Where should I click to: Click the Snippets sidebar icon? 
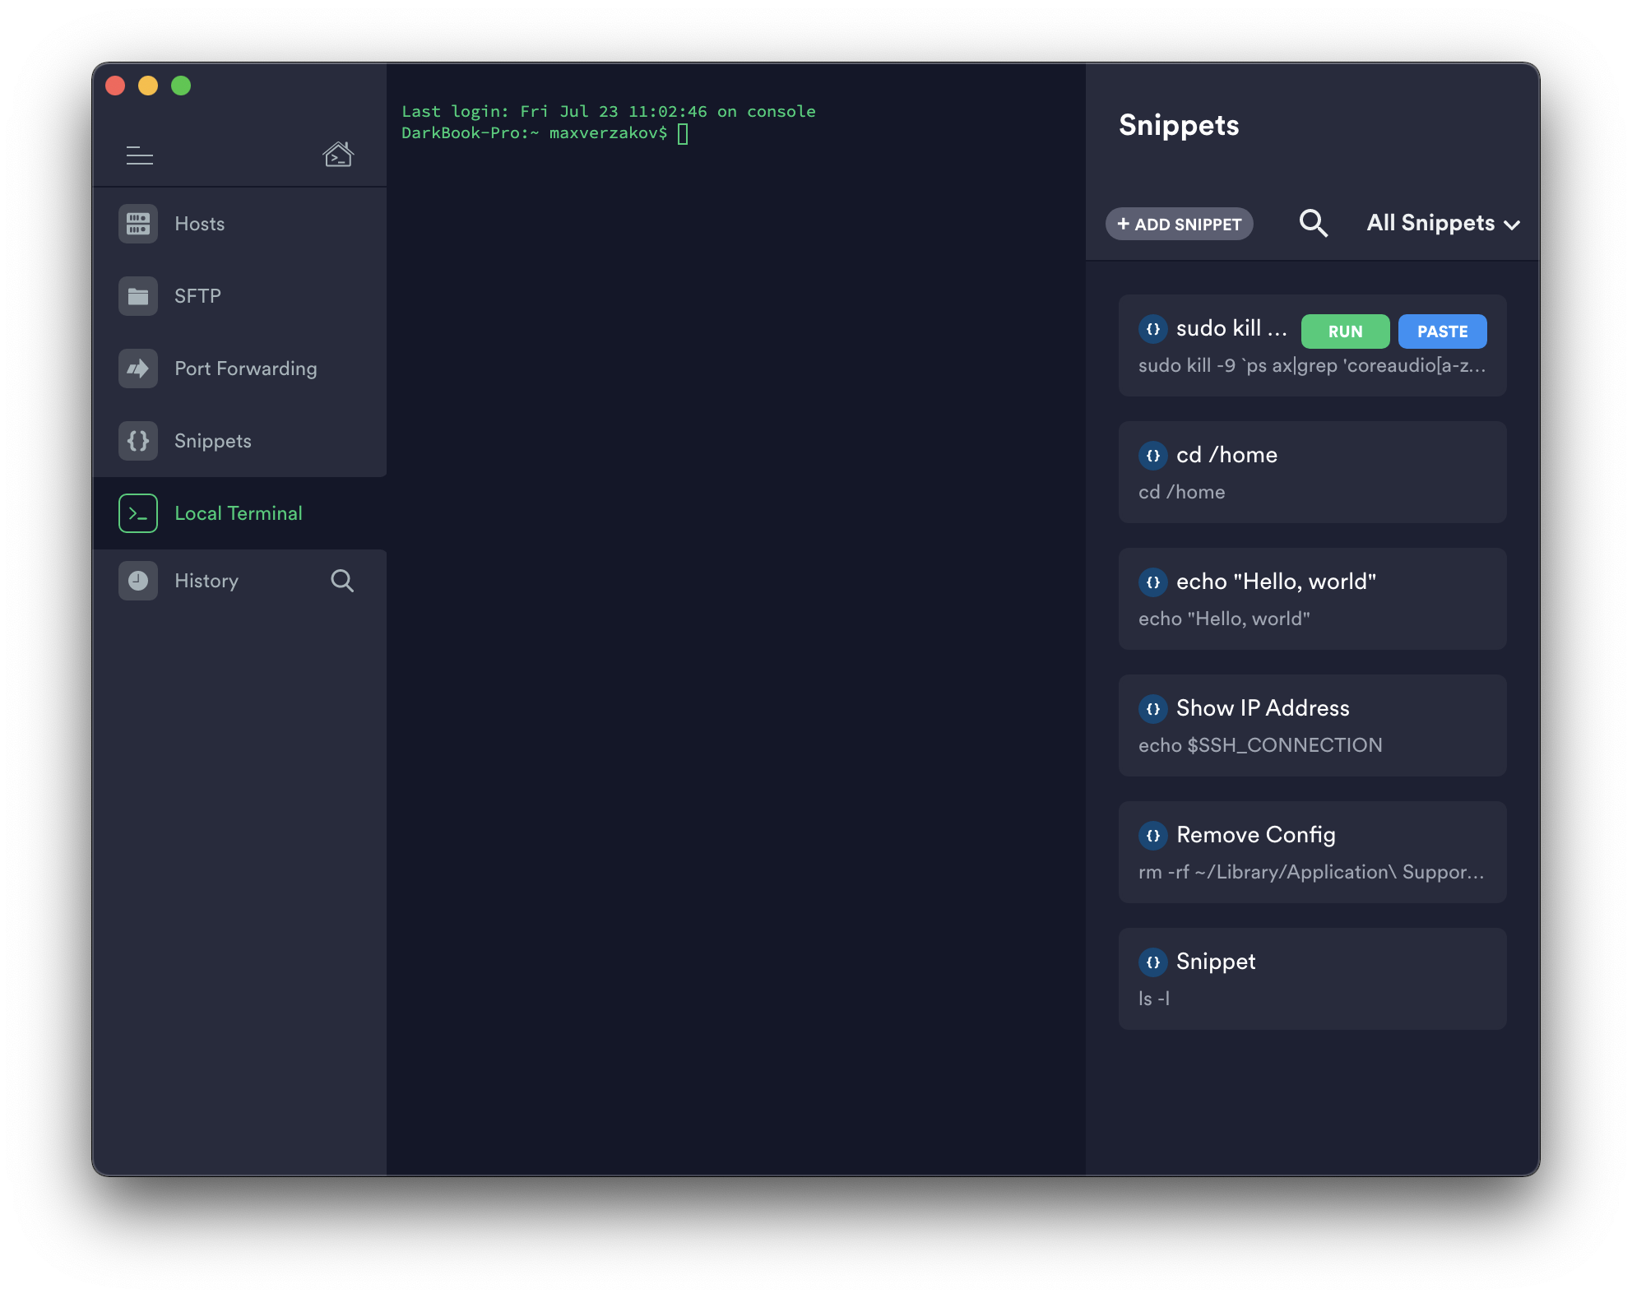pos(139,440)
